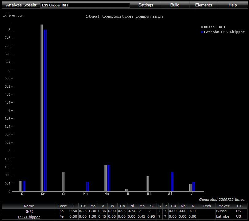Click the 0.11 nitrogen value for INFI
Image resolution: width=249 pixels, height=221 pixels.
tap(192, 211)
